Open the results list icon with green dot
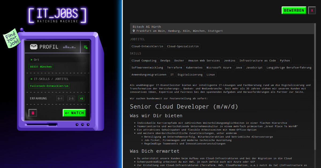The height and width of the screenshot is (168, 321). (x=86, y=47)
